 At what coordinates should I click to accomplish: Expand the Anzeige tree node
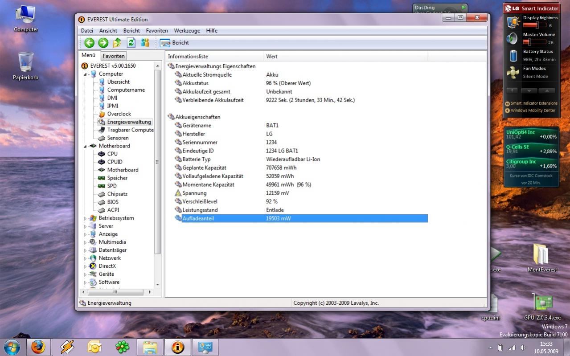pyautogui.click(x=86, y=234)
